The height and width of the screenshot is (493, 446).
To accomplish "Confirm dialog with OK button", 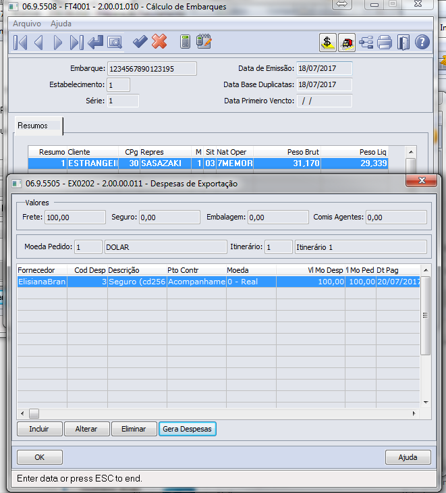I will (40, 457).
